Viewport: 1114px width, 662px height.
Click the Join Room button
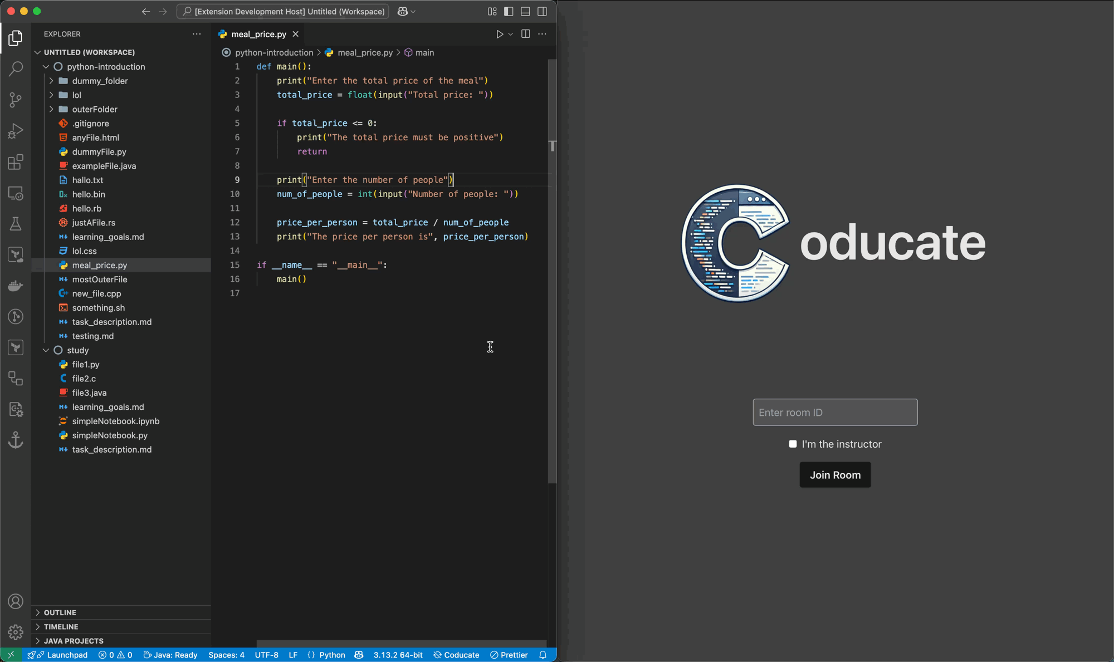[835, 475]
